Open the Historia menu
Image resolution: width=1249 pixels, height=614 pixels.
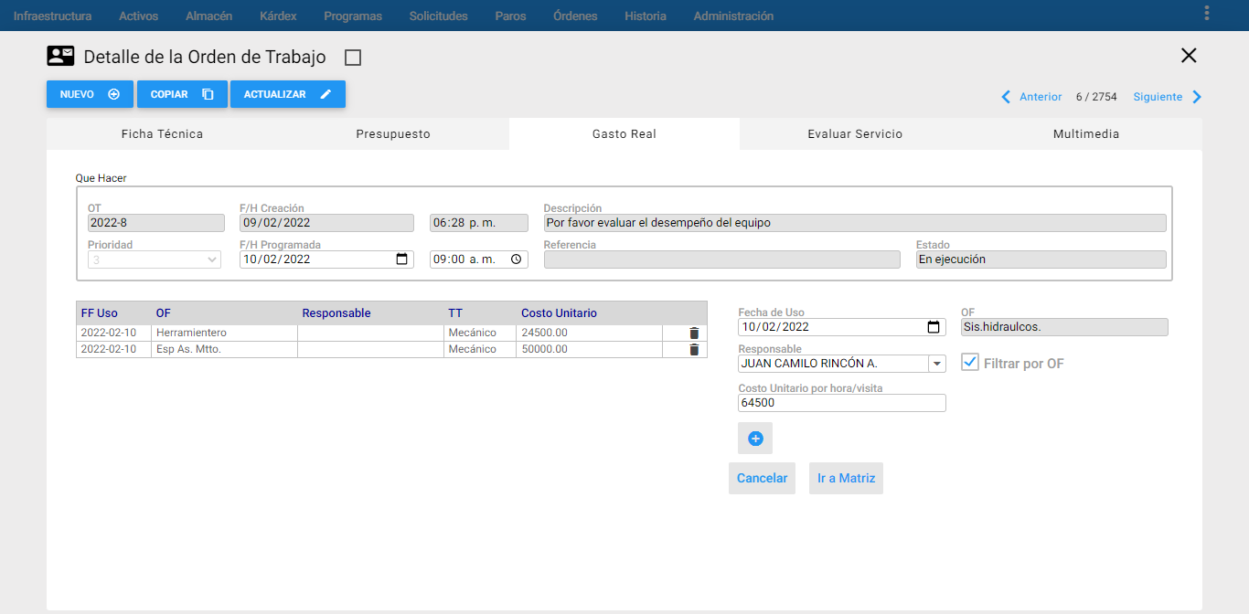646,16
